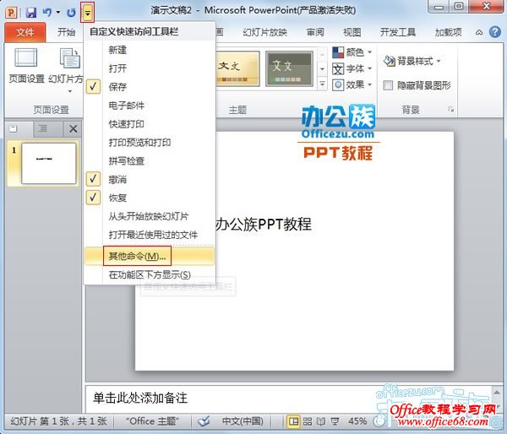The image size is (507, 434).
Task: Click the spell check icon in status bar
Action: click(204, 421)
